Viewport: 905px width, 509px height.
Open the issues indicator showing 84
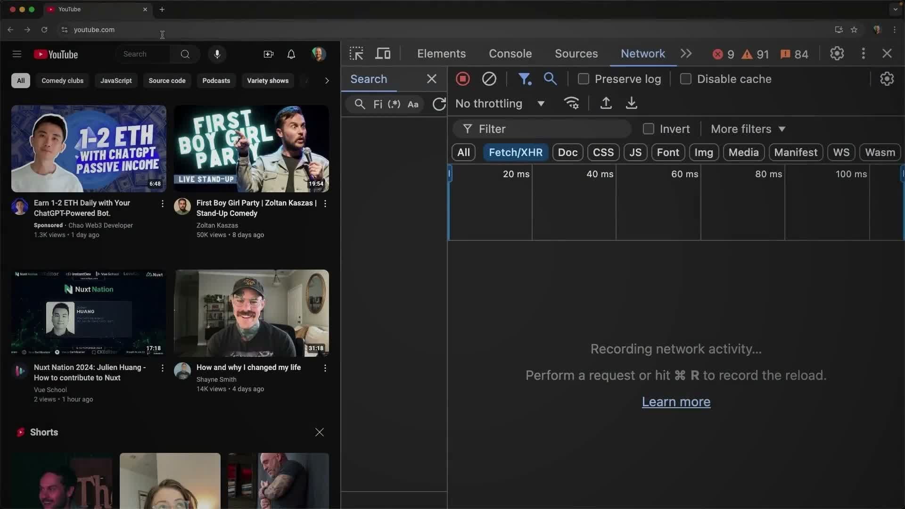tap(794, 55)
